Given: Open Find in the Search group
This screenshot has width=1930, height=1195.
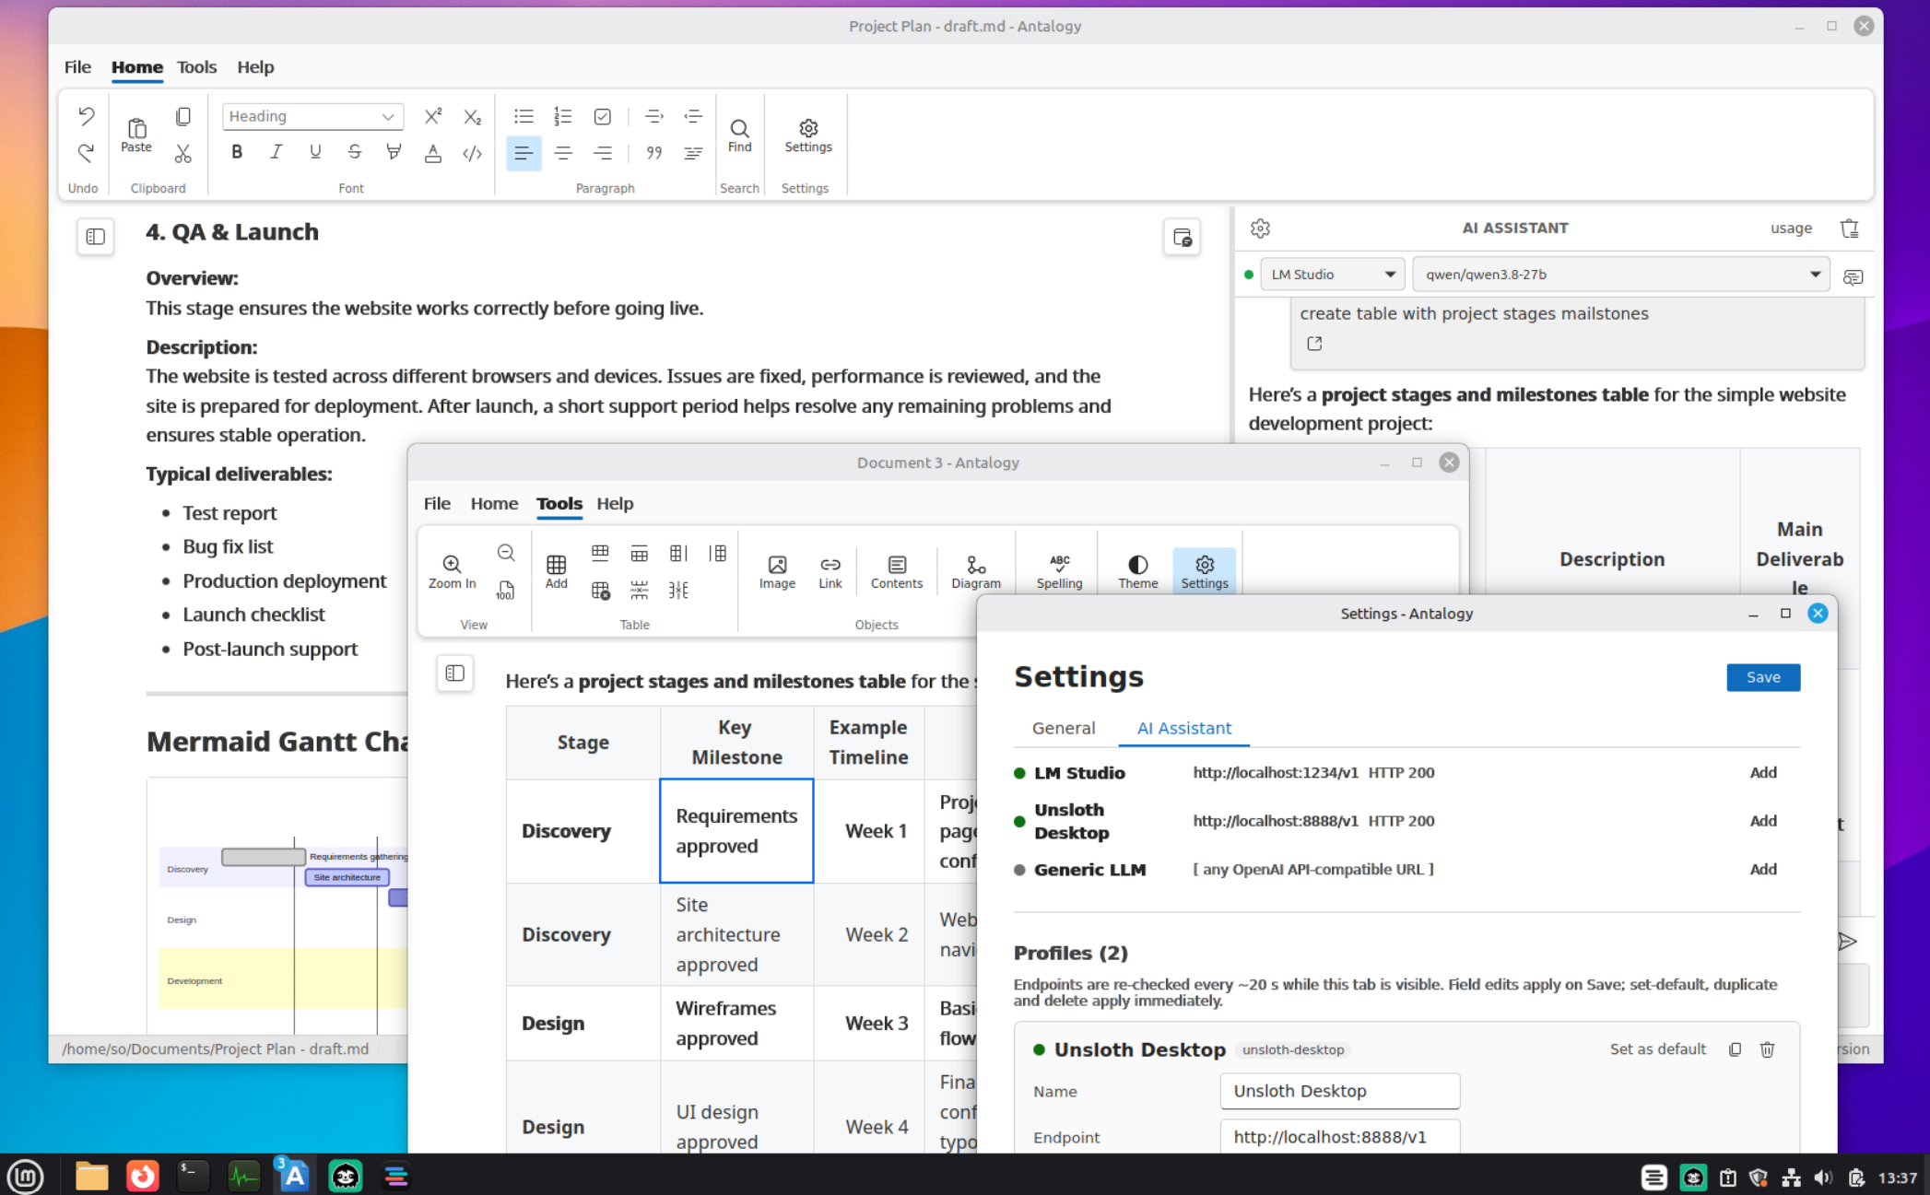Looking at the screenshot, I should point(739,135).
